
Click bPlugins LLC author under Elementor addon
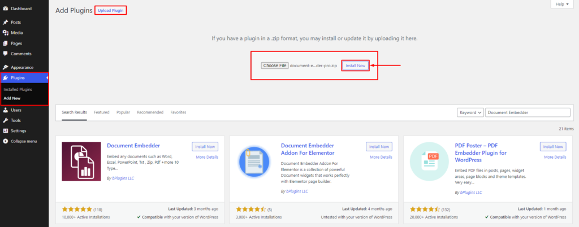coord(297,191)
